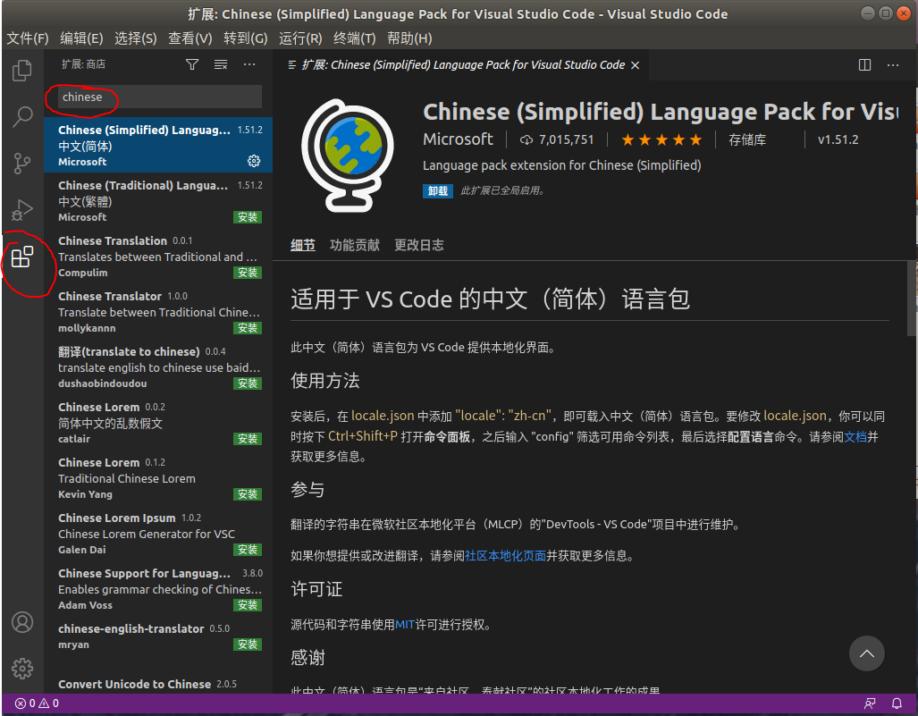The width and height of the screenshot is (918, 716).
Task: Install Chinese Lorem Ipsum by Galen Dai
Action: coord(248,550)
